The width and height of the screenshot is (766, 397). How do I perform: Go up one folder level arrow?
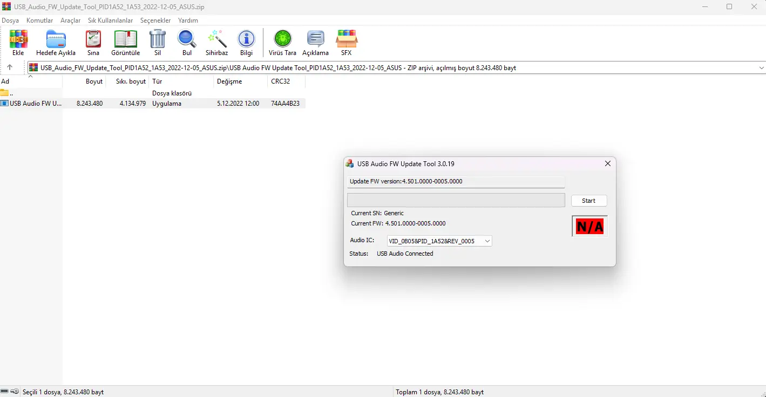[10, 67]
